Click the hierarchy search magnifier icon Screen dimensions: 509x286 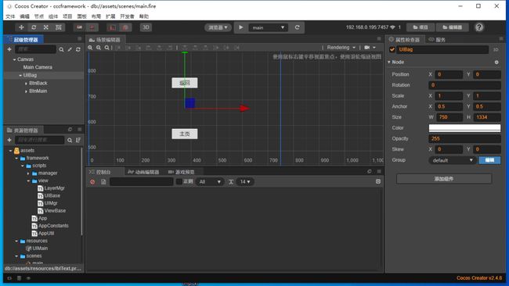point(61,49)
